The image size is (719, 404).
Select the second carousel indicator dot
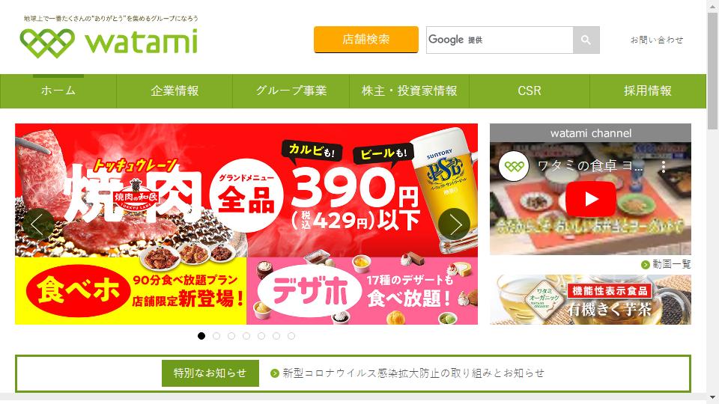tap(216, 336)
